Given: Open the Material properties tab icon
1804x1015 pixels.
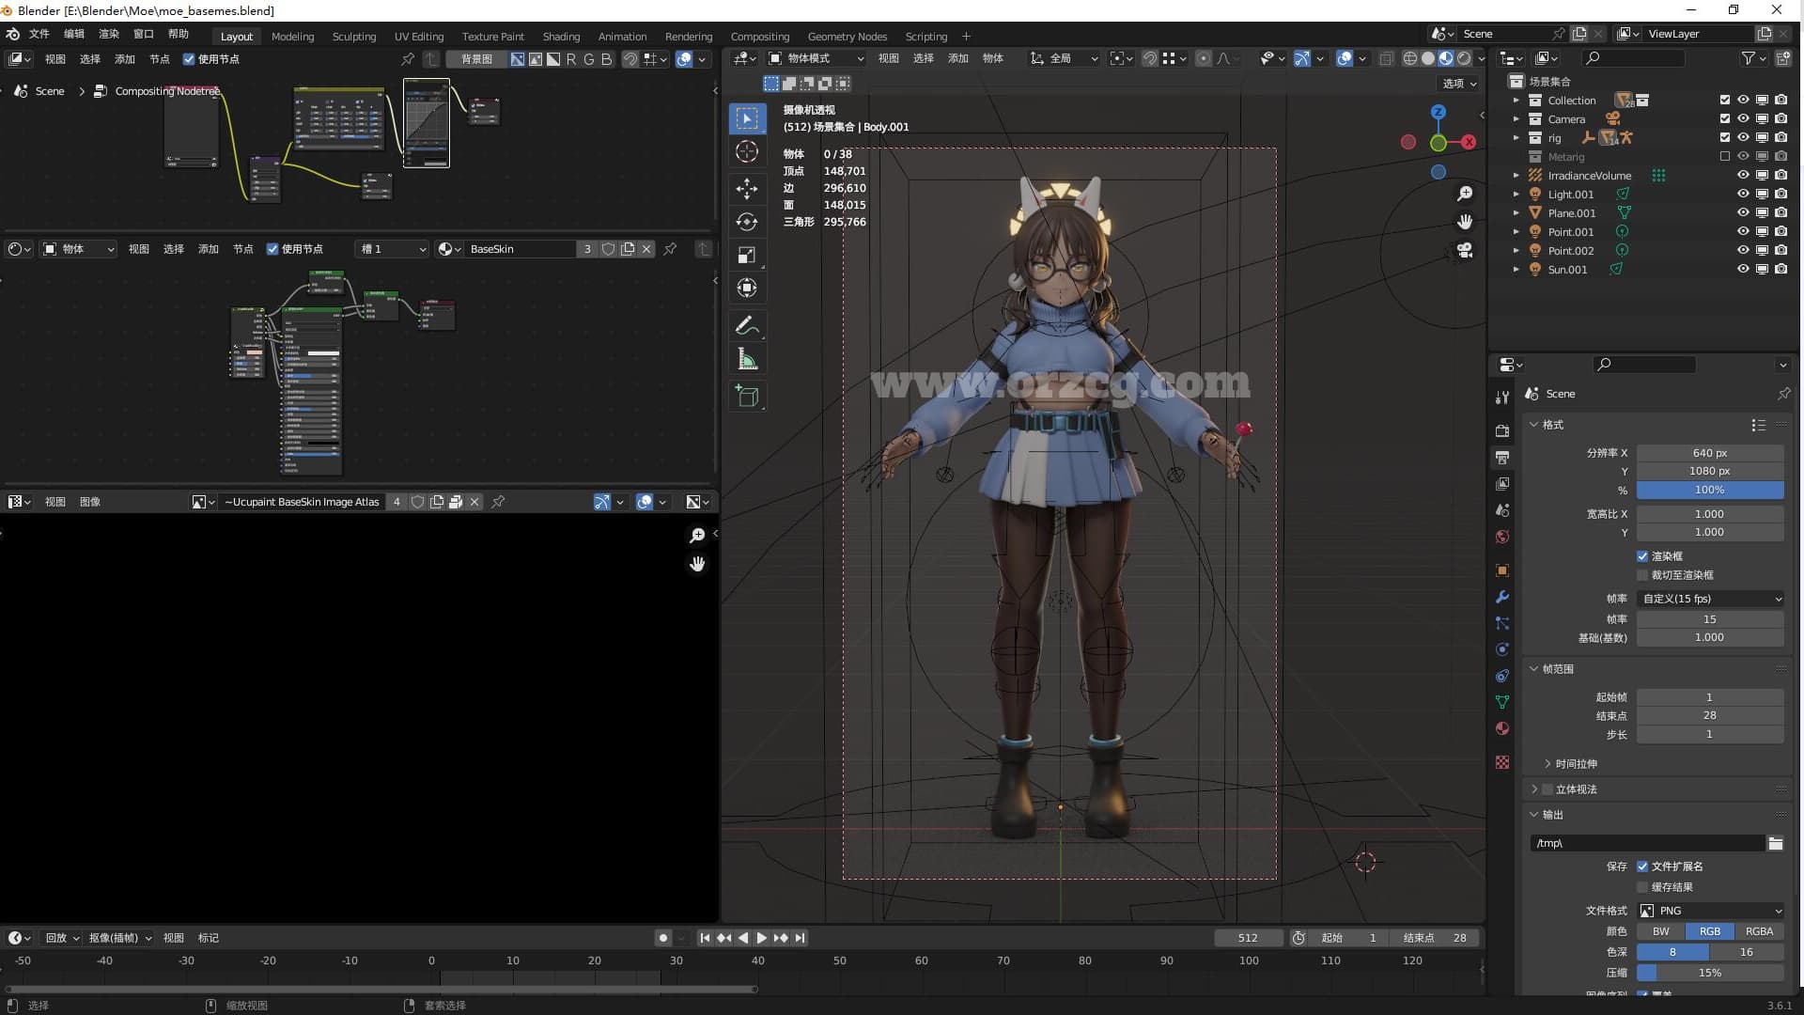Looking at the screenshot, I should point(1502,728).
